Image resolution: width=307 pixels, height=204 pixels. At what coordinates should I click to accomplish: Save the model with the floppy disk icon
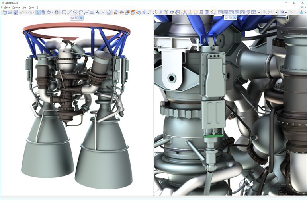pyautogui.click(x=16, y=13)
